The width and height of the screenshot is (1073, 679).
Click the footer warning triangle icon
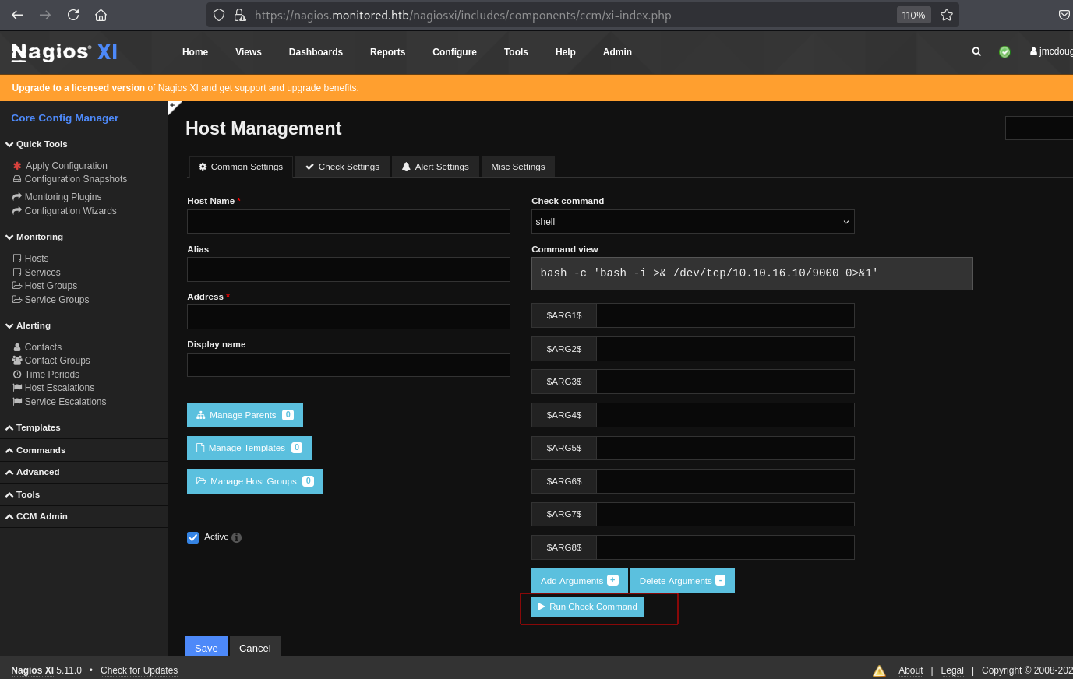tap(879, 670)
